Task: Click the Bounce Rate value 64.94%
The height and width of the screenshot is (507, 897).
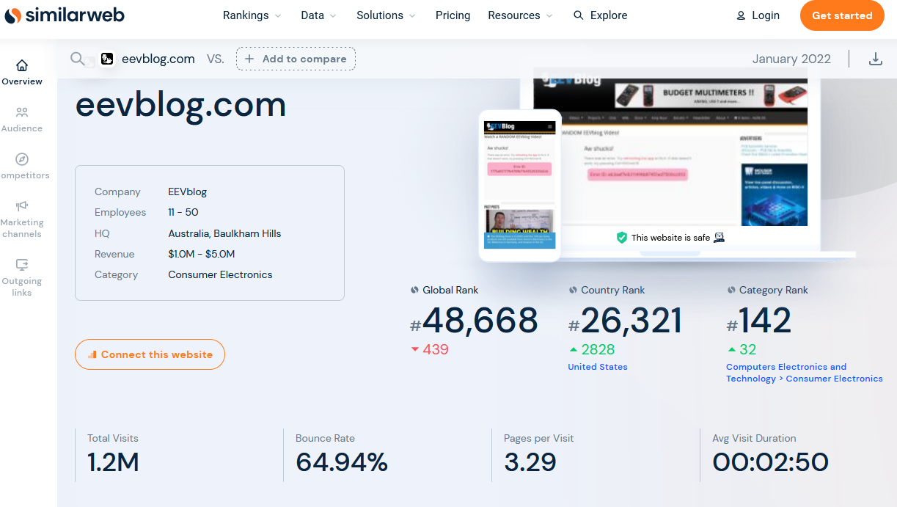Action: tap(341, 462)
